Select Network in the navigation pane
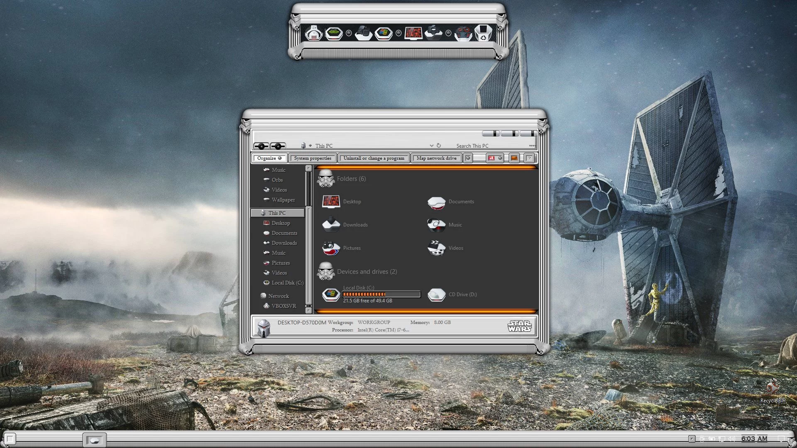This screenshot has height=448, width=797. point(278,296)
